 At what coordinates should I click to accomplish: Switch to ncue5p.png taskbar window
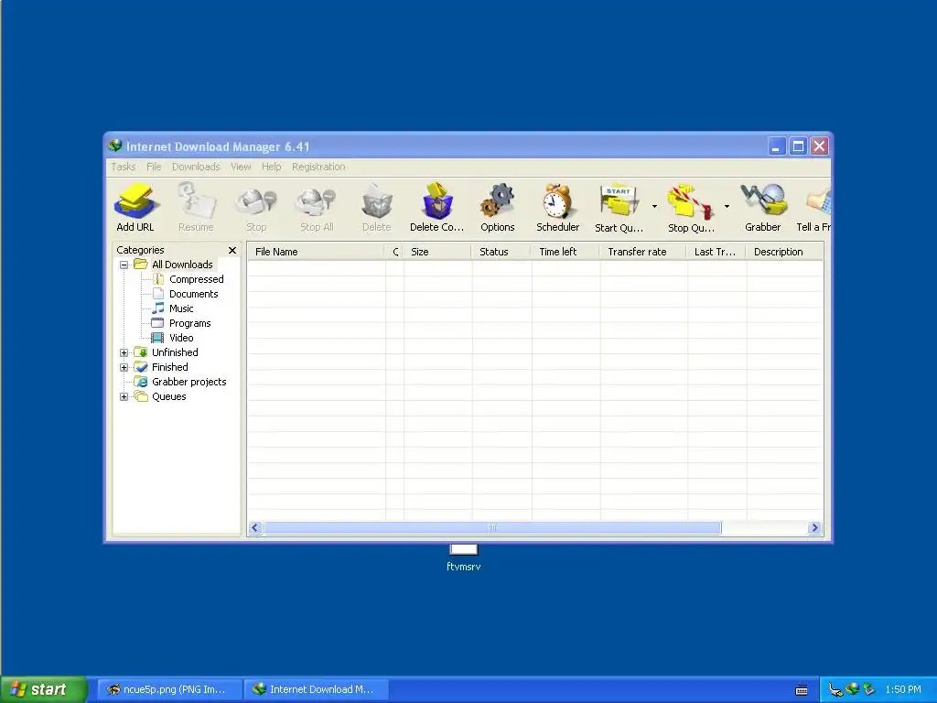tap(169, 689)
